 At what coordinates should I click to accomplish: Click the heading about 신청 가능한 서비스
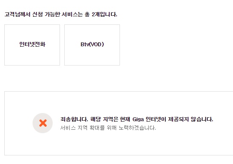click(61, 15)
